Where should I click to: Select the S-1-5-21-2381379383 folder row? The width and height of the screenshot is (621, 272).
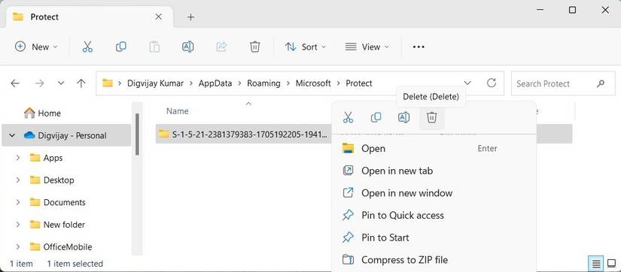click(x=244, y=134)
